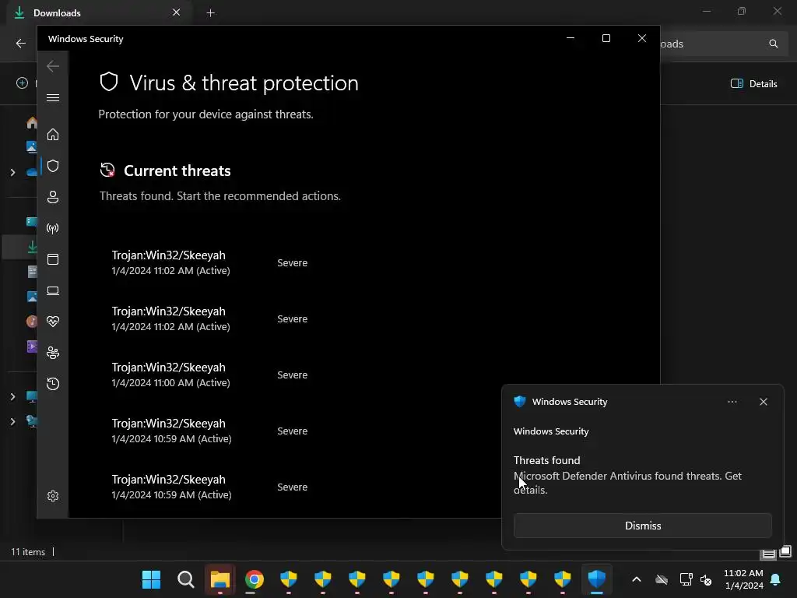
Task: Dismiss the Threats found notification
Action: click(x=642, y=526)
